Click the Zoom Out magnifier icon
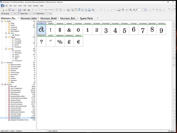 pos(134,10)
